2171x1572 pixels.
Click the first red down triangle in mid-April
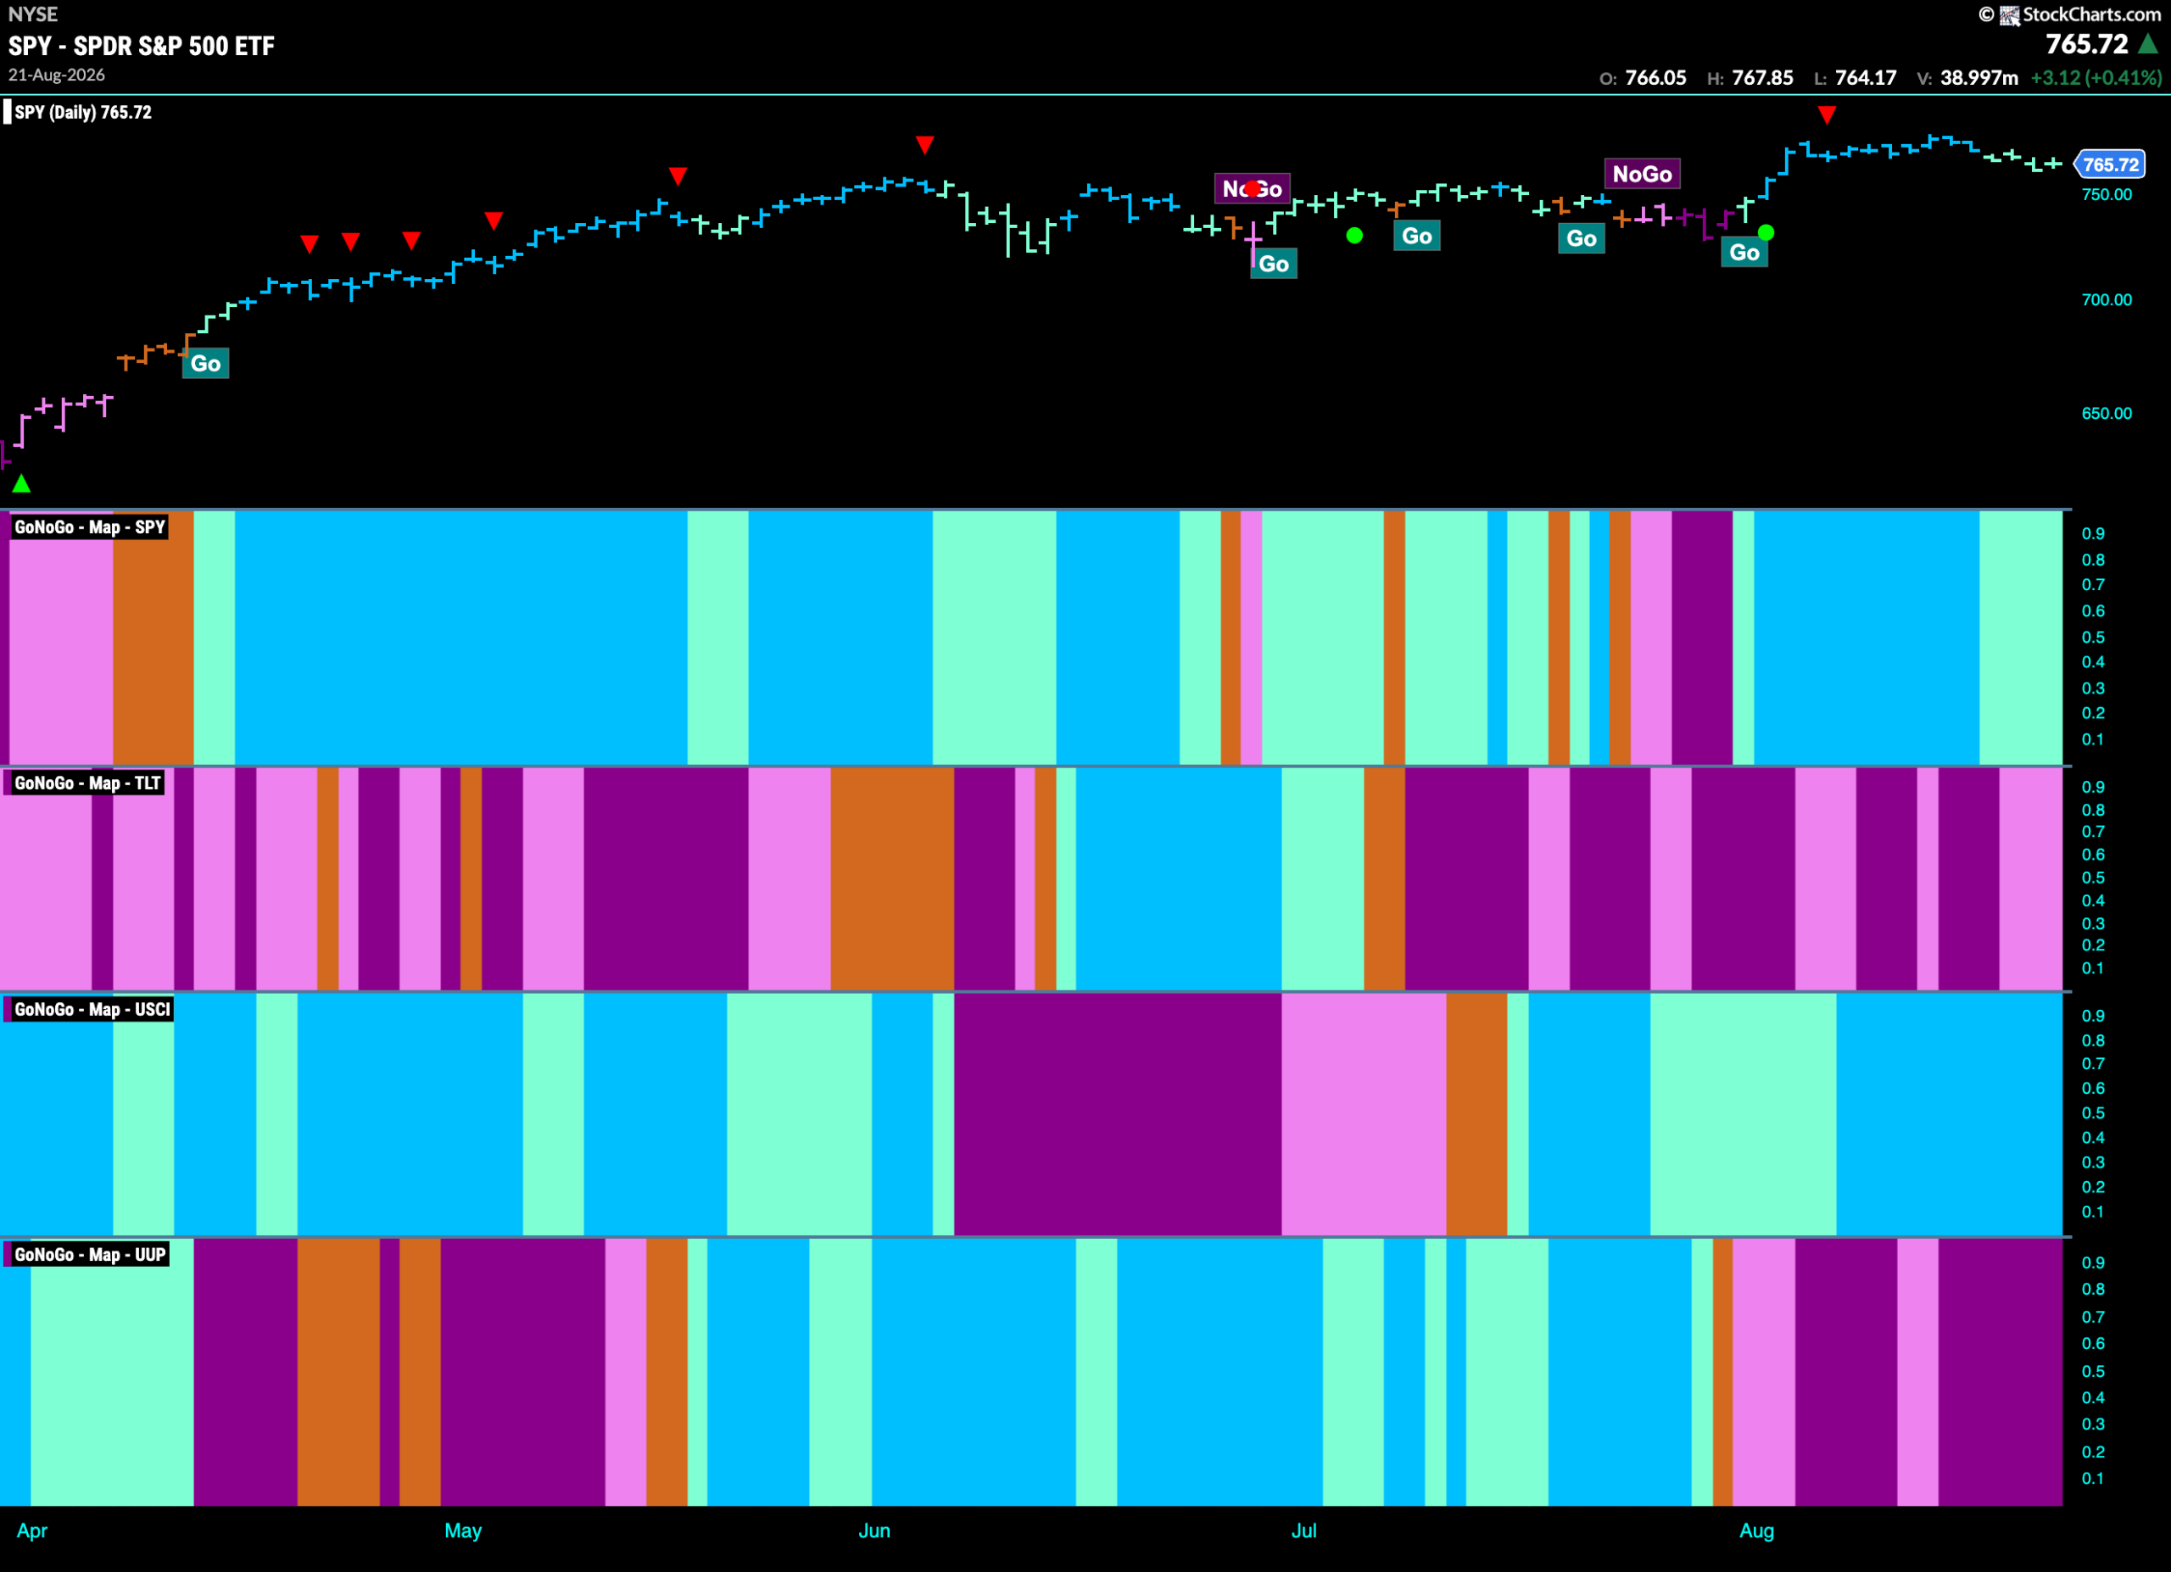point(310,244)
